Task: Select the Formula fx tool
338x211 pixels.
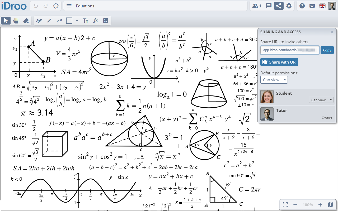Action: click(95, 20)
